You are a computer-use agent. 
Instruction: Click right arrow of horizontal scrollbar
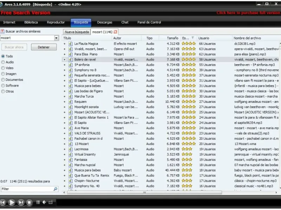(276, 192)
